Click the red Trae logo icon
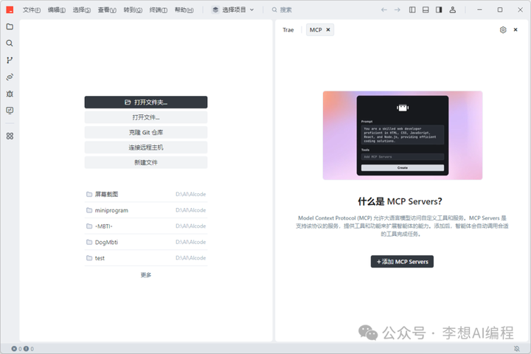This screenshot has width=531, height=354. 10,10
